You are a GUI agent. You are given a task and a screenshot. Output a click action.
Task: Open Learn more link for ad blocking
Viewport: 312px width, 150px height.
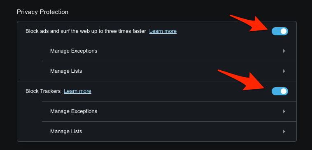(163, 31)
